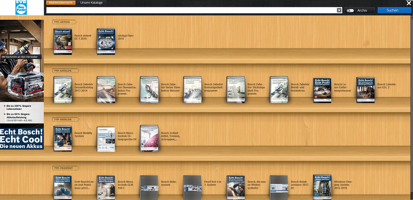Open Bosch Zubehör Beton Steinbohrer Meissel catalog
The image size is (413, 200).
click(x=149, y=90)
